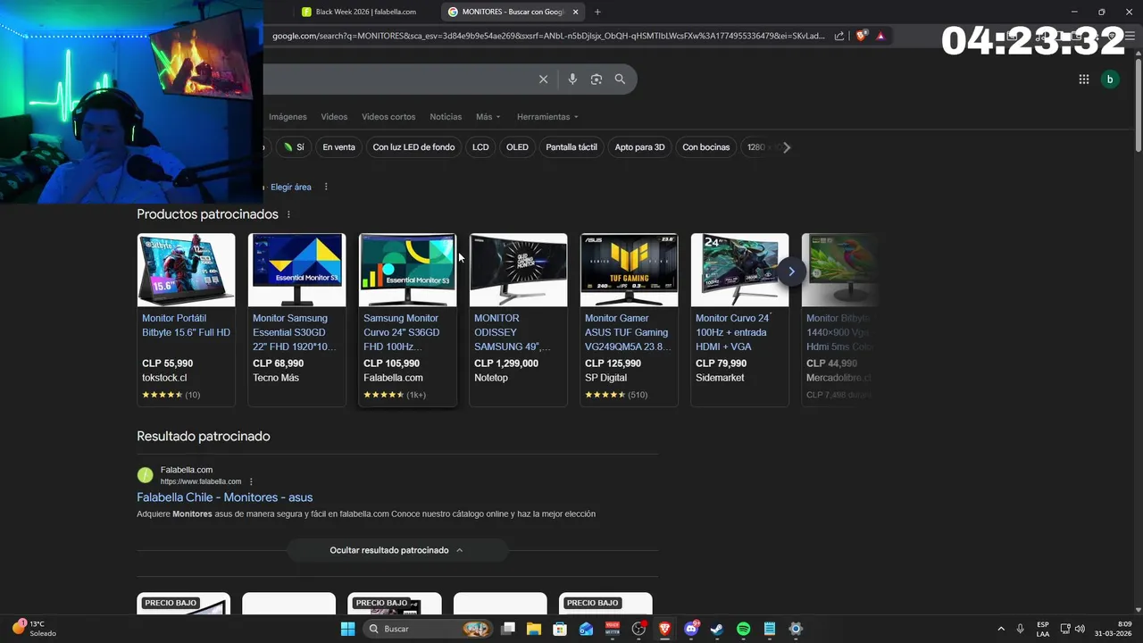This screenshot has height=643, width=1143.
Task: Show hidden system tray icons chevron
Action: pyautogui.click(x=1001, y=629)
